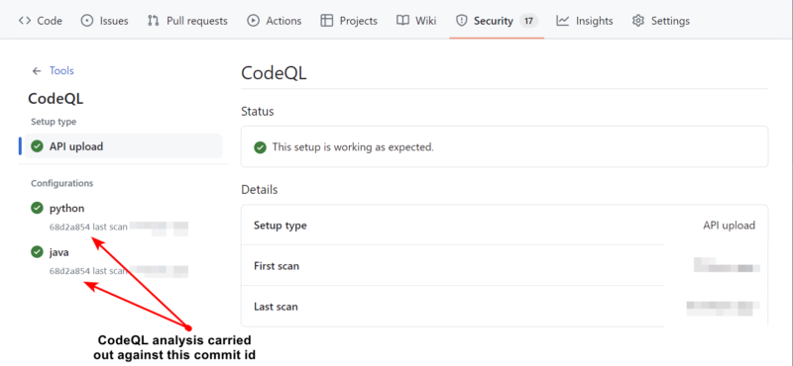
Task: Click the Projects table icon
Action: [x=327, y=21]
